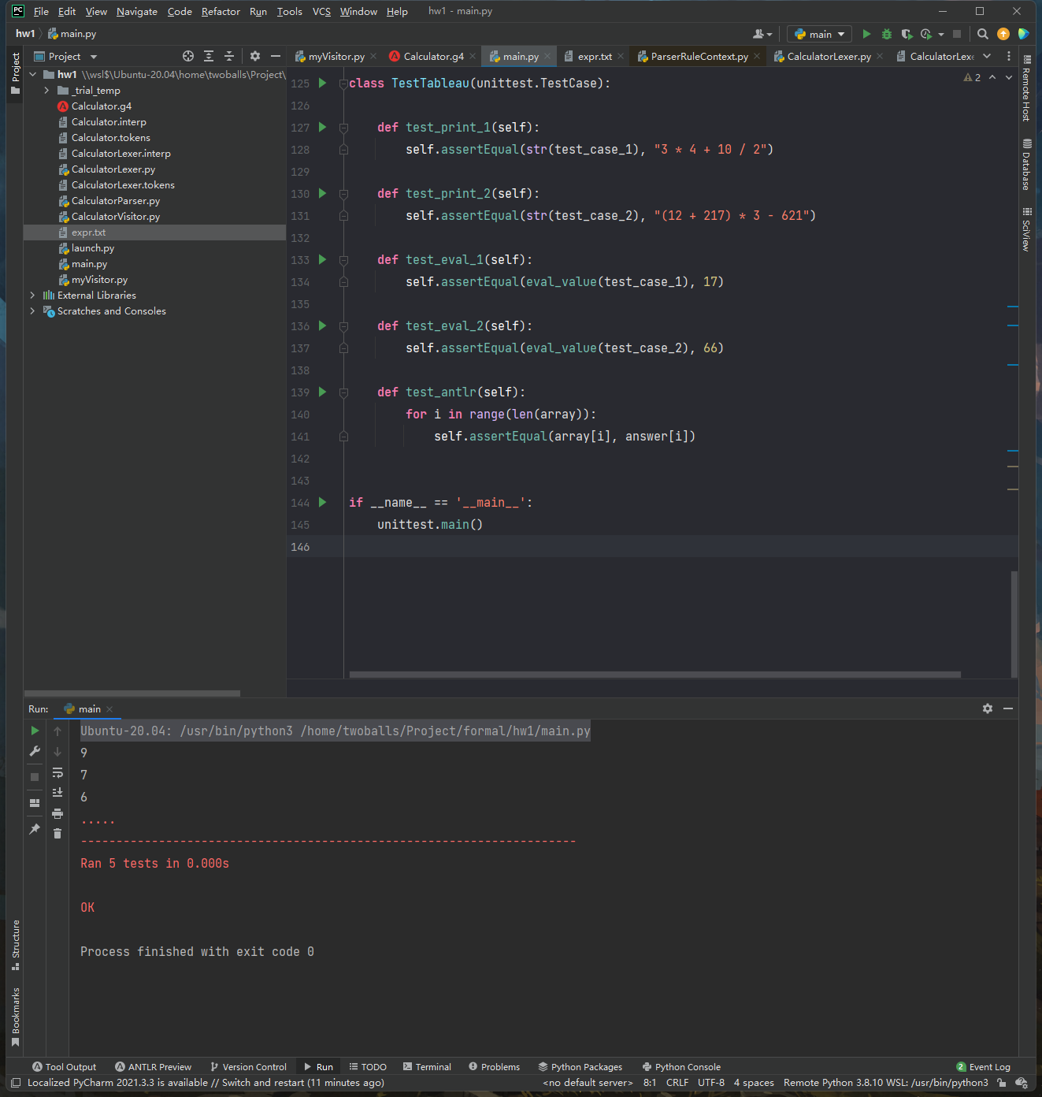1042x1097 pixels.
Task: Run test_print_1 from gutter arrow
Action: coord(322,127)
